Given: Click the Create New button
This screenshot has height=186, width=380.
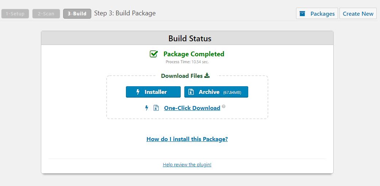Looking at the screenshot, I should pos(358,14).
